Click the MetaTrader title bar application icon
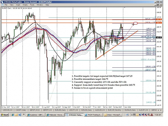The image size is (168, 126). click(2, 2)
